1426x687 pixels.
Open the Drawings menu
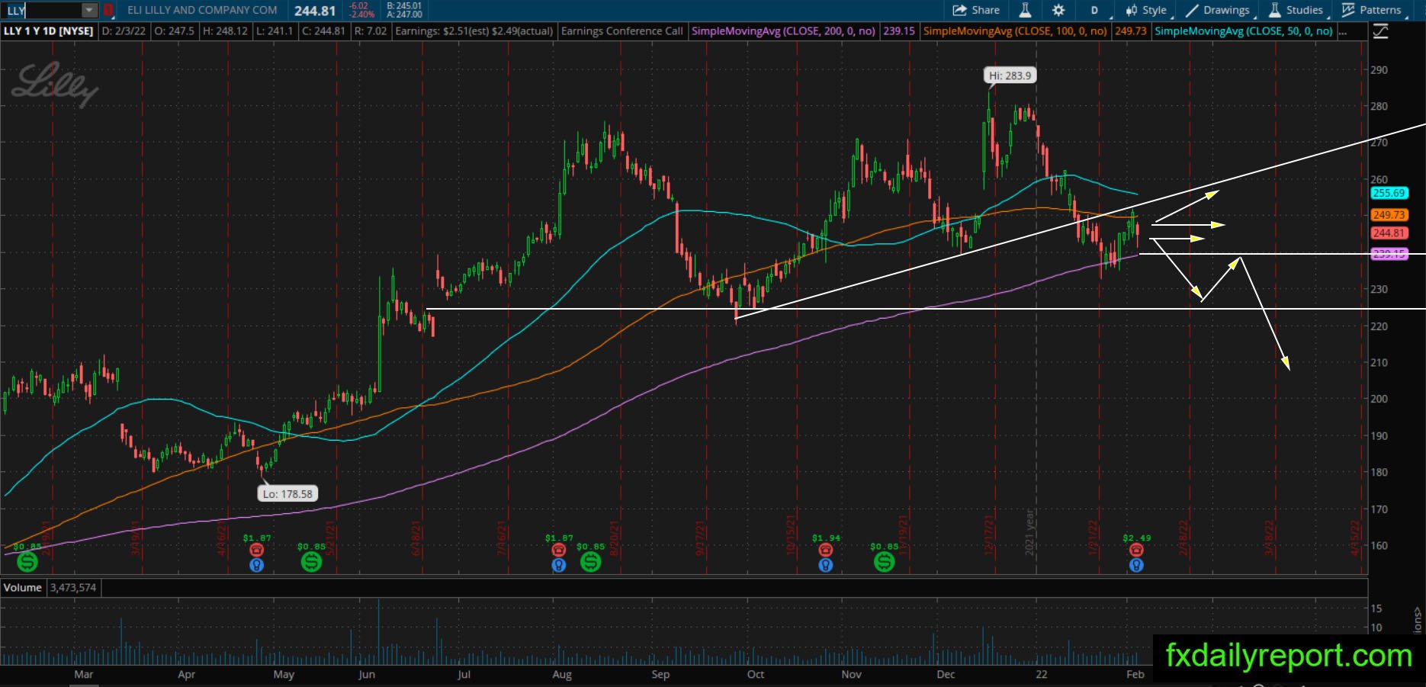pyautogui.click(x=1218, y=10)
